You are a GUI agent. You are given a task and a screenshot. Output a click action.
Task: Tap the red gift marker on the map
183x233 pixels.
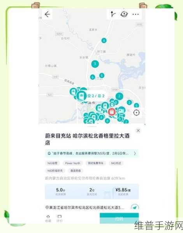[x=112, y=112]
